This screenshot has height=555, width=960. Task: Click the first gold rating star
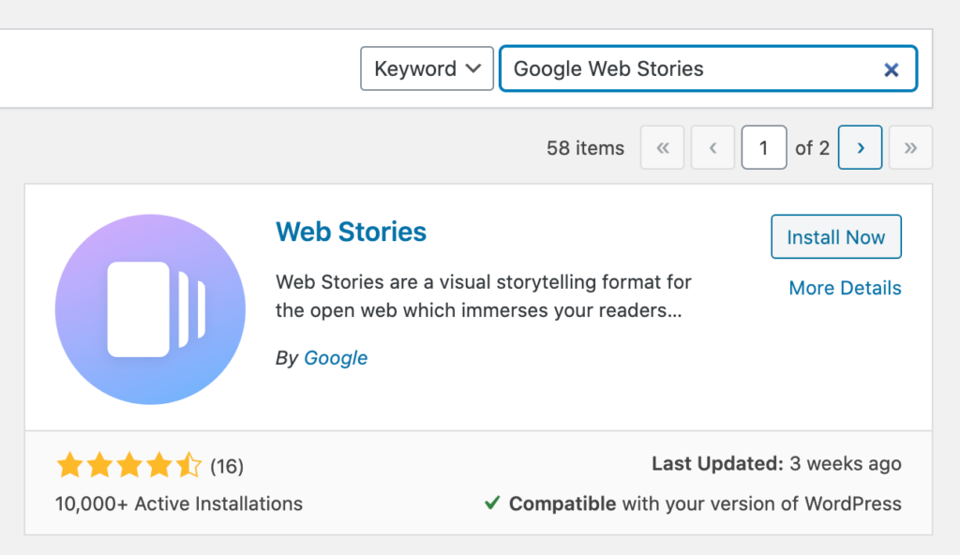pos(70,464)
